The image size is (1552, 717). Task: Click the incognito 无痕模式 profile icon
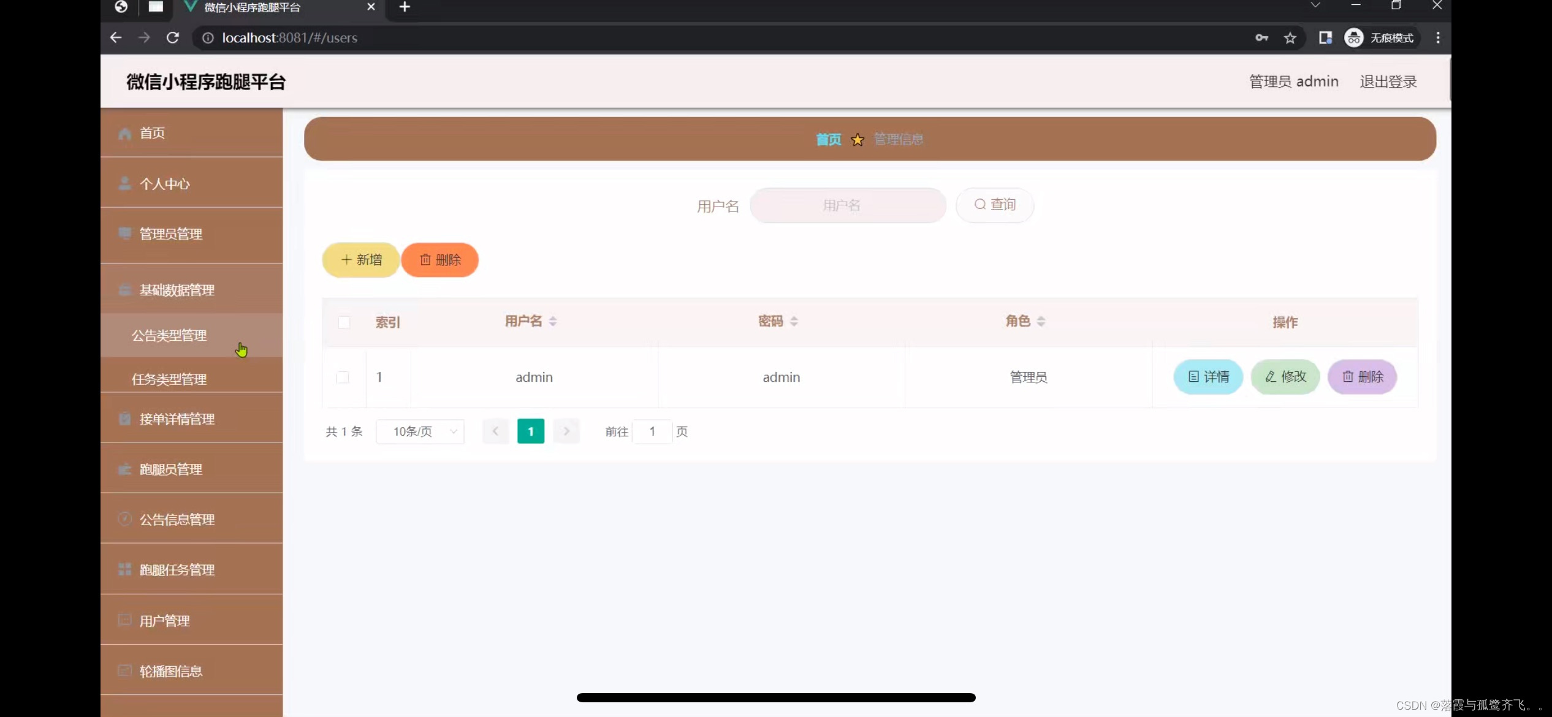(x=1354, y=38)
